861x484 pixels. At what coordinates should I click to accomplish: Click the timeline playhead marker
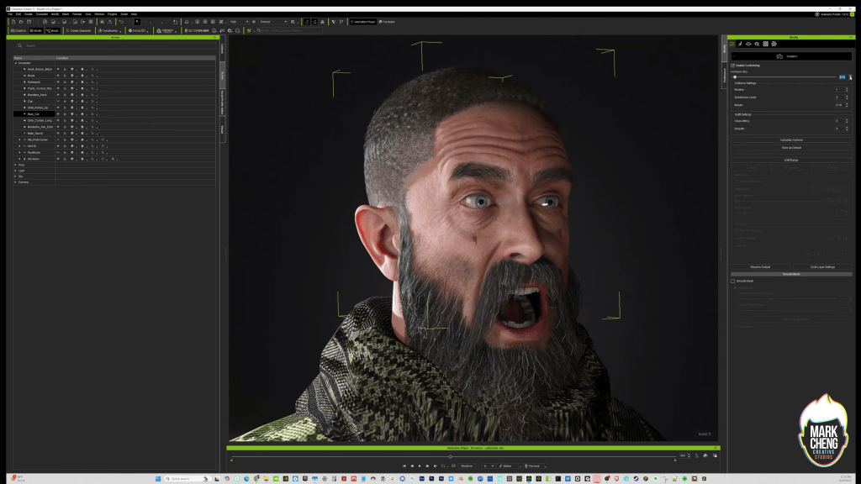click(451, 456)
